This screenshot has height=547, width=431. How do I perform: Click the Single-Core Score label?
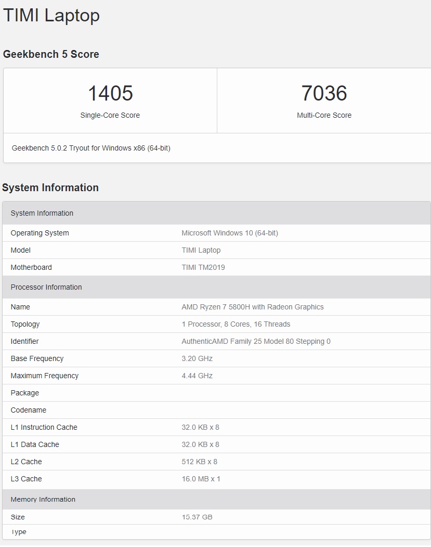point(110,115)
